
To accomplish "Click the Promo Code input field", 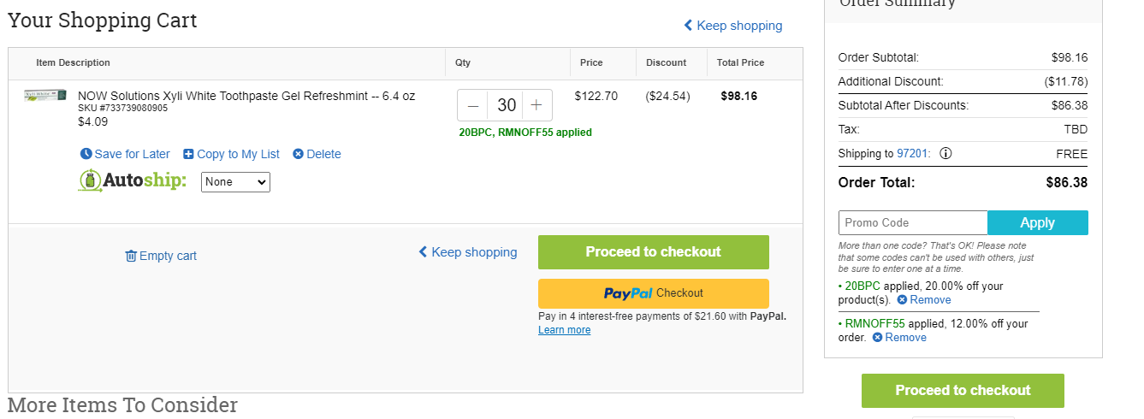I will click(913, 222).
